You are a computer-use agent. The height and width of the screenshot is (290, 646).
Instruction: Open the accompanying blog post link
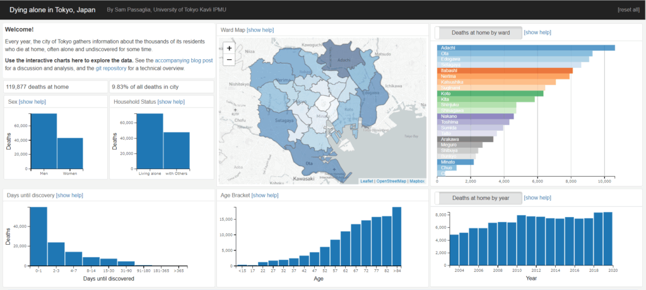click(184, 60)
